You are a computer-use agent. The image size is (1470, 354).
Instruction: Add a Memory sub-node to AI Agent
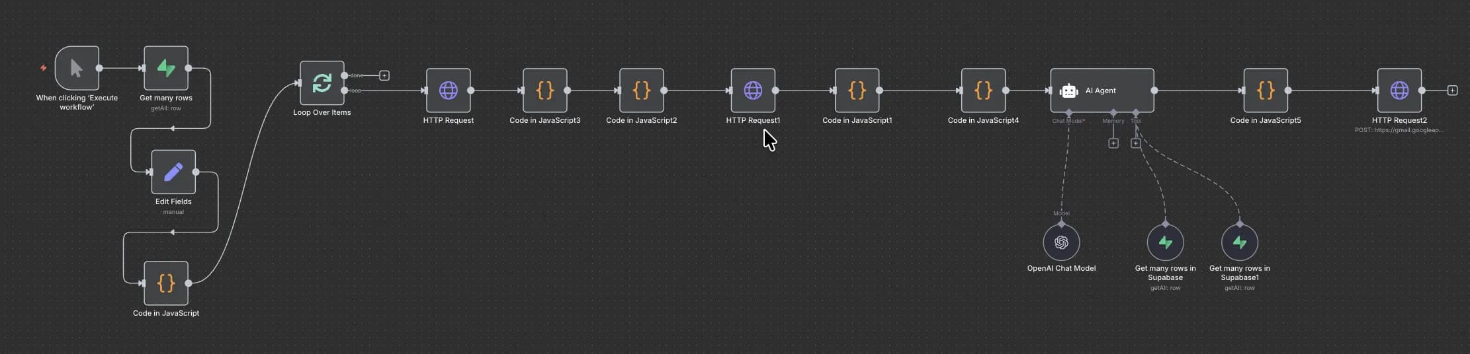click(x=1113, y=143)
